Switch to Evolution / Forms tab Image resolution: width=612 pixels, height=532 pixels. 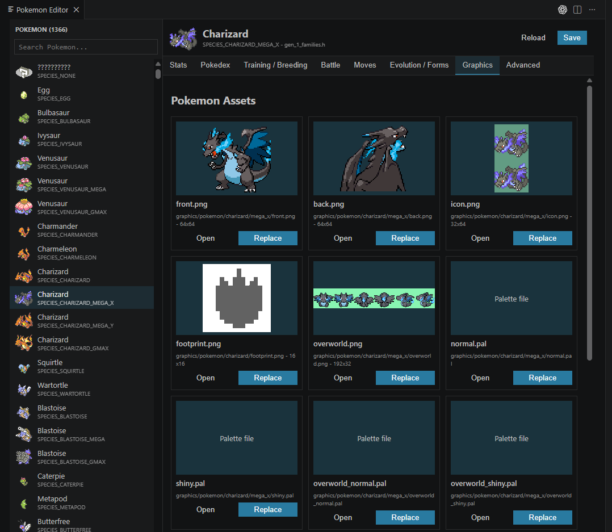click(419, 65)
